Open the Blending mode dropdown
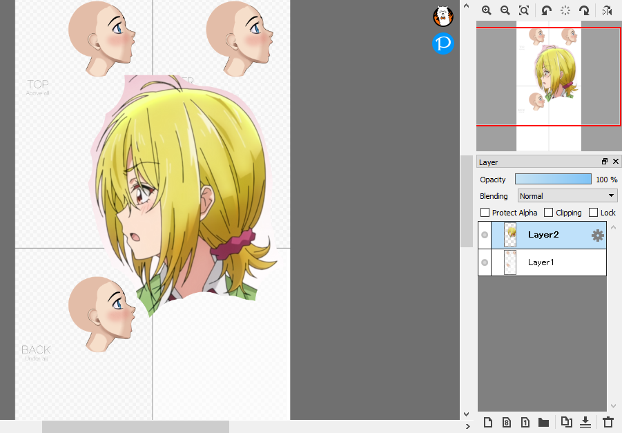The height and width of the screenshot is (433, 622). click(x=567, y=196)
